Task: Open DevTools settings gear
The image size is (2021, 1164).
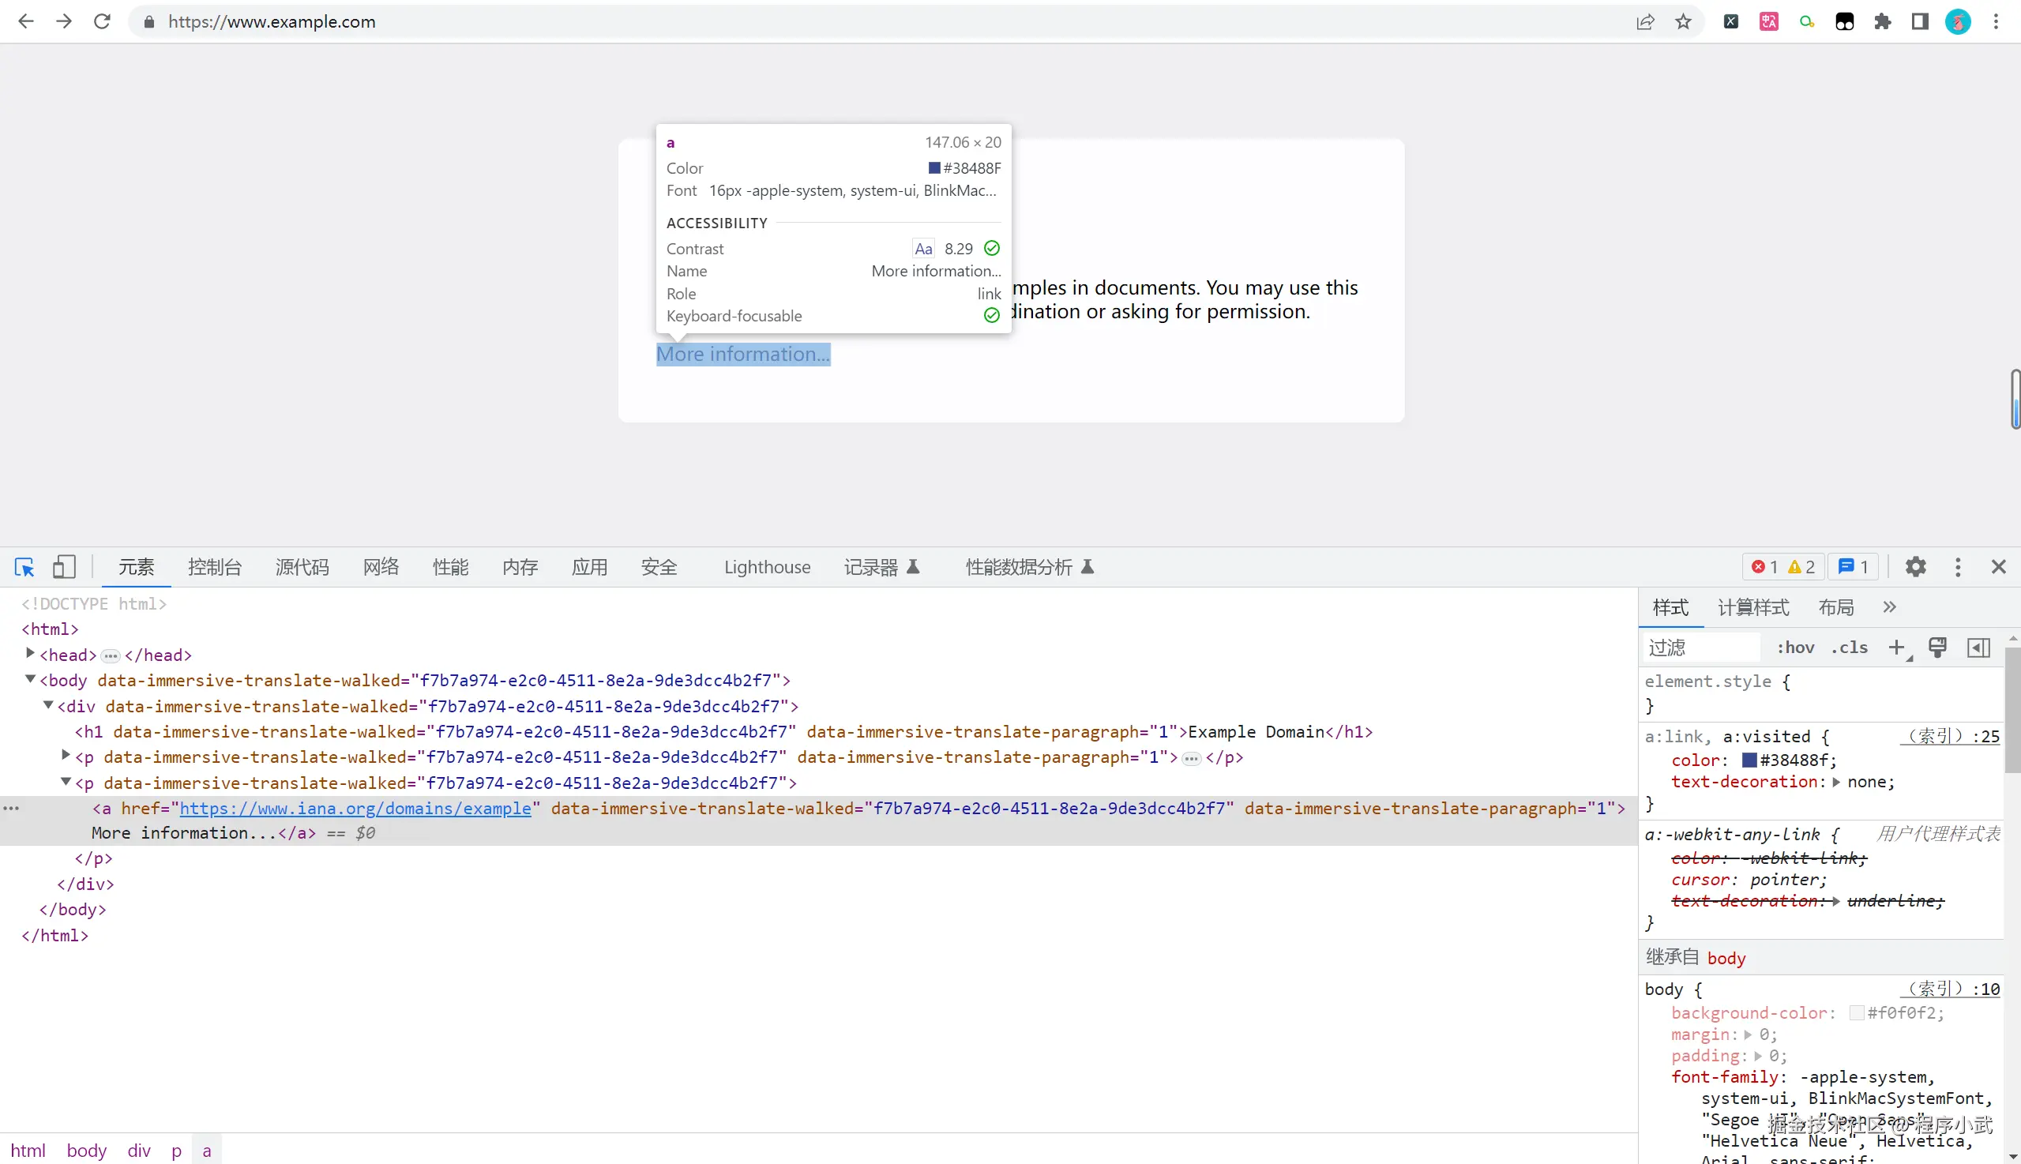Action: click(1915, 567)
